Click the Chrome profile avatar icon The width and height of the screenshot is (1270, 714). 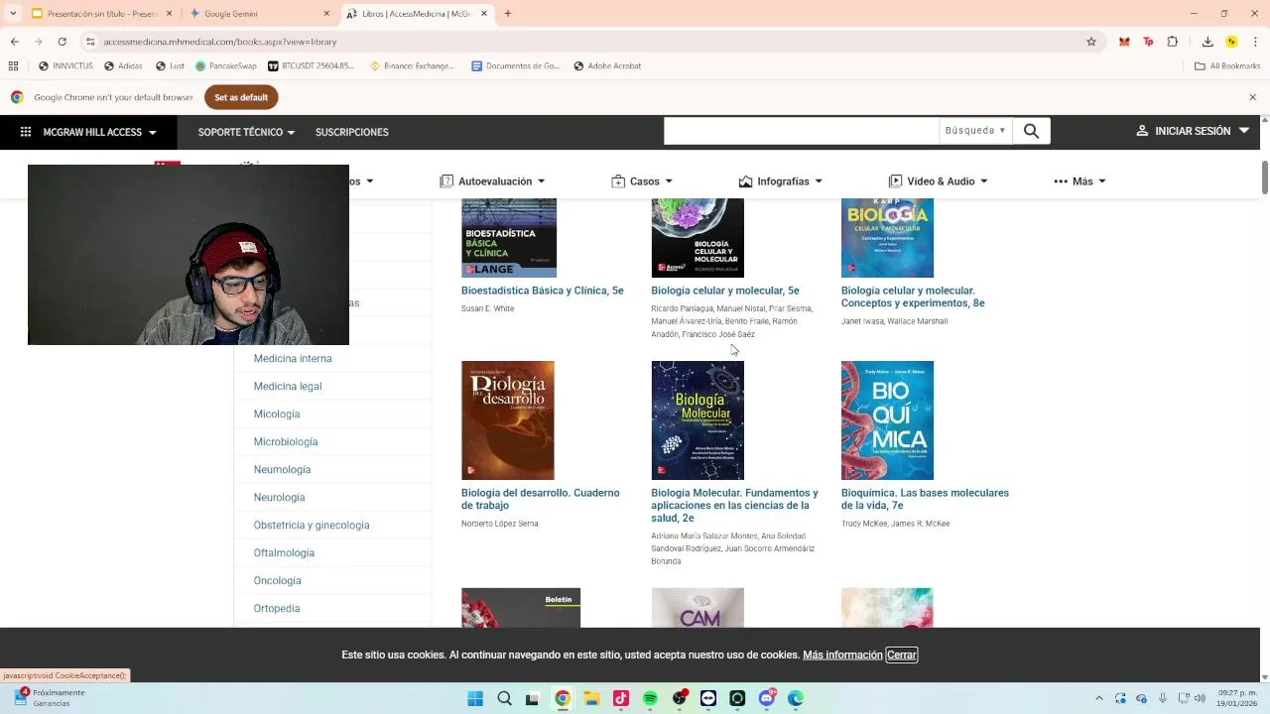[1231, 42]
